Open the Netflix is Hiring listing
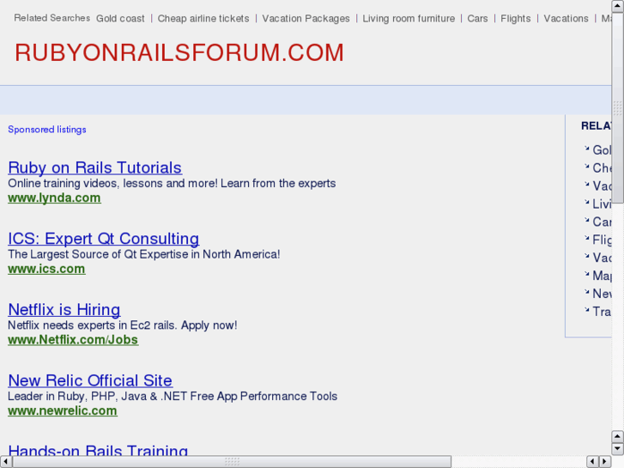 pos(64,309)
